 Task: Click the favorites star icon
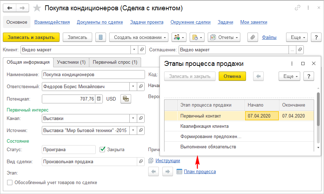[x=37, y=8]
